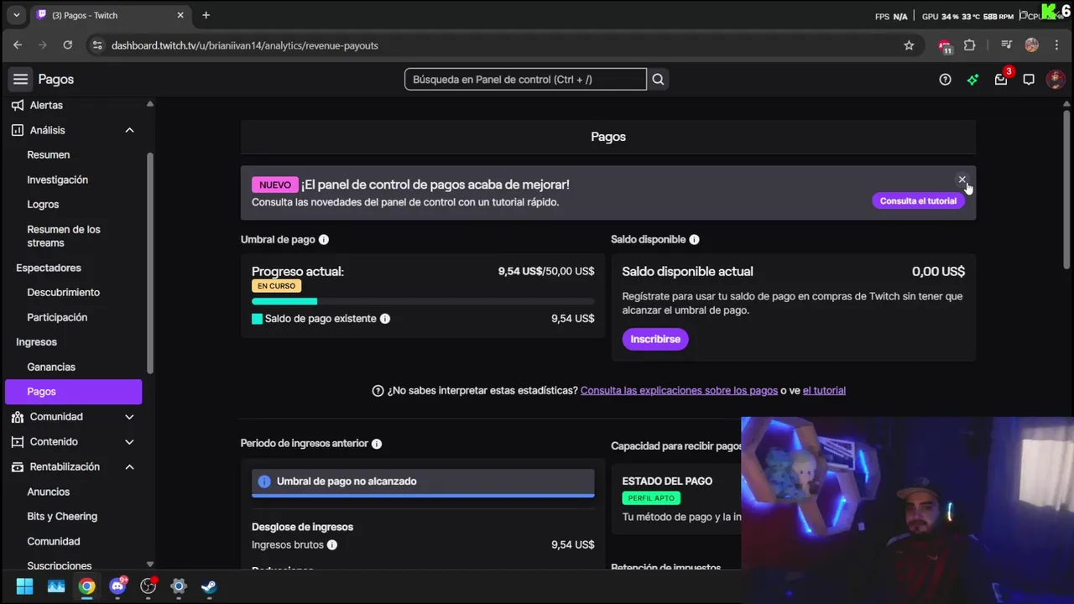This screenshot has width=1074, height=604.
Task: Go back in browser history
Action: (18, 45)
